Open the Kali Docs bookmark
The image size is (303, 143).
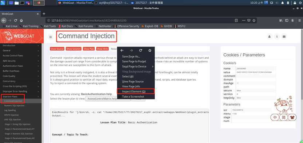[x=66, y=26]
